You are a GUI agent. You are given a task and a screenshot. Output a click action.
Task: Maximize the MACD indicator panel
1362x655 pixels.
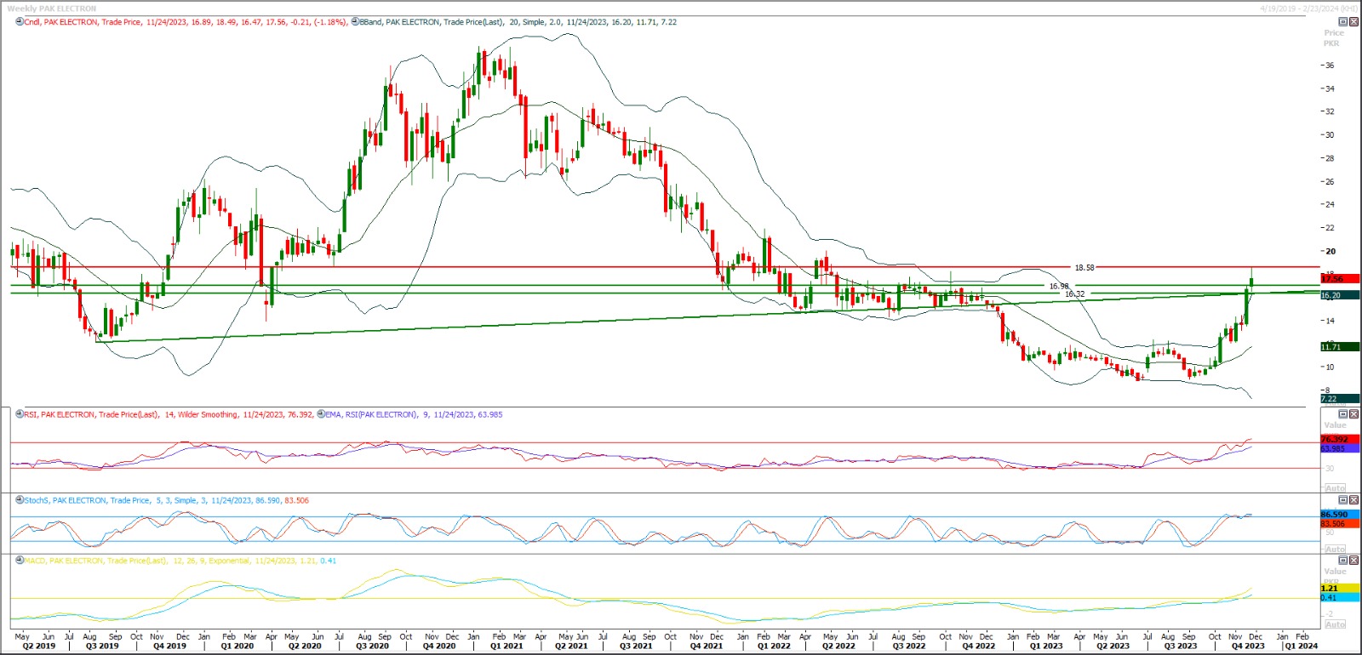click(x=1343, y=561)
